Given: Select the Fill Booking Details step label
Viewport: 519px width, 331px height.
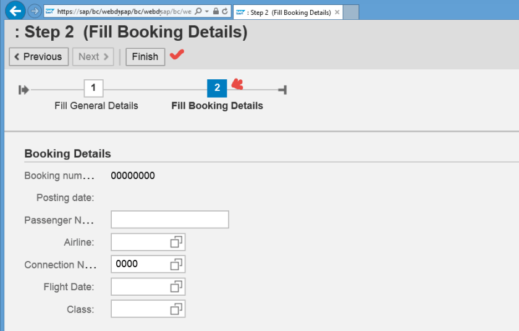Looking at the screenshot, I should pos(217,106).
